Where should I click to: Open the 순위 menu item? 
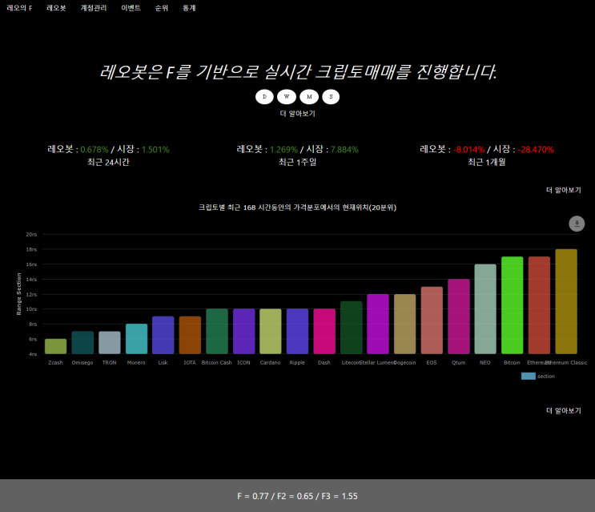point(161,8)
